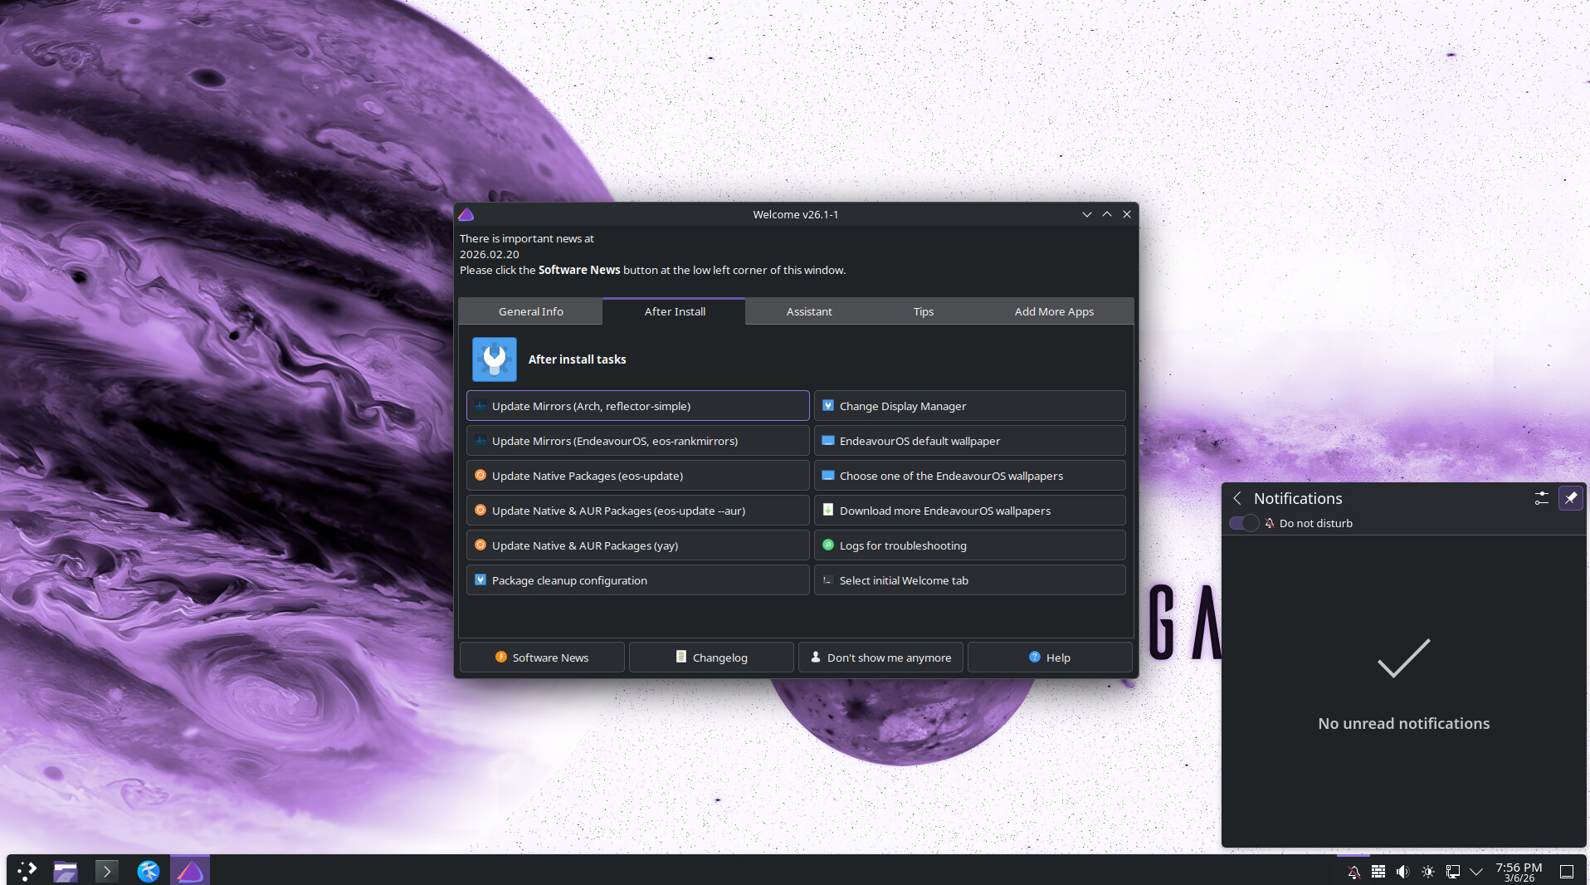
Task: Open the KDE application launcher
Action: coord(27,871)
